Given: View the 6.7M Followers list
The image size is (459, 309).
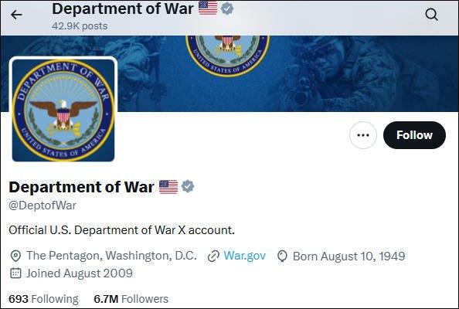Looking at the screenshot, I should [131, 299].
